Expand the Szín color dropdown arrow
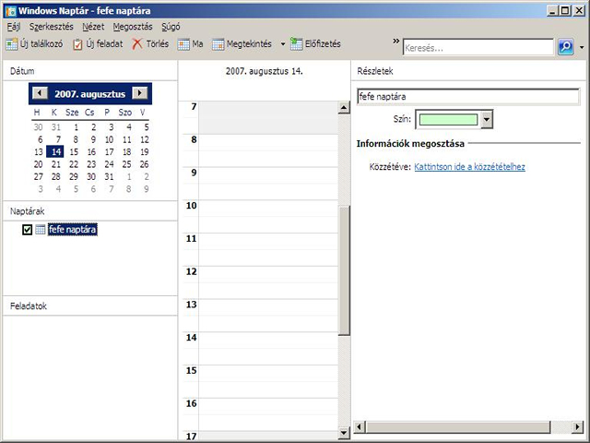 pyautogui.click(x=486, y=119)
